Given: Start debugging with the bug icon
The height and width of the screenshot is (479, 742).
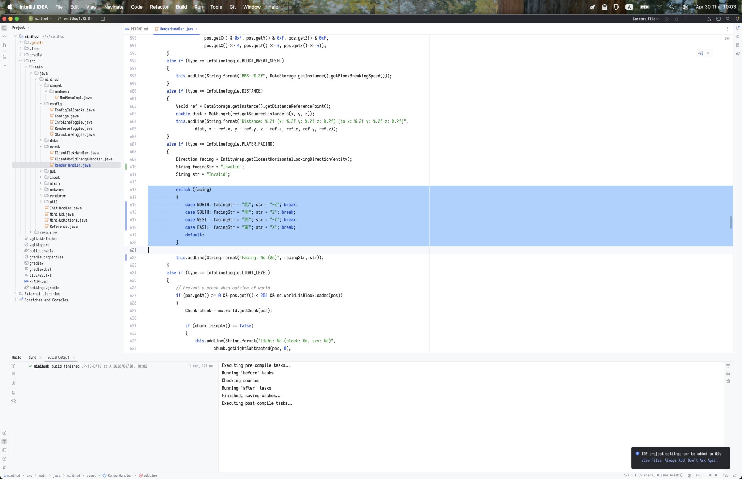Looking at the screenshot, I should point(677,19).
